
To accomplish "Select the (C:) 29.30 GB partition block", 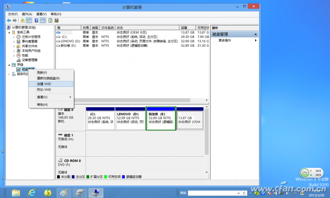I will point(101,118).
